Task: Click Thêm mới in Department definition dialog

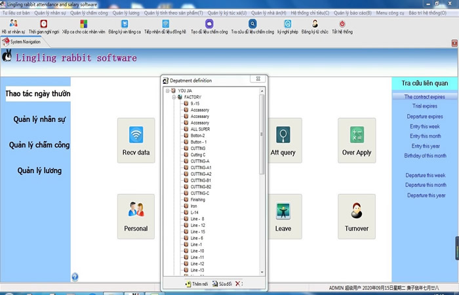Action: coord(197,284)
